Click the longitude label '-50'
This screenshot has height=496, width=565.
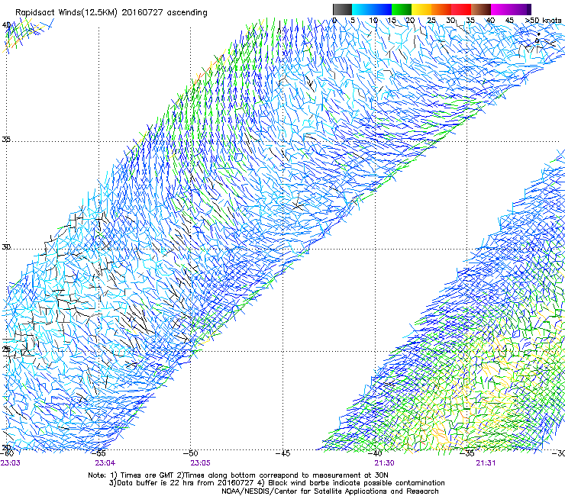pos(191,453)
